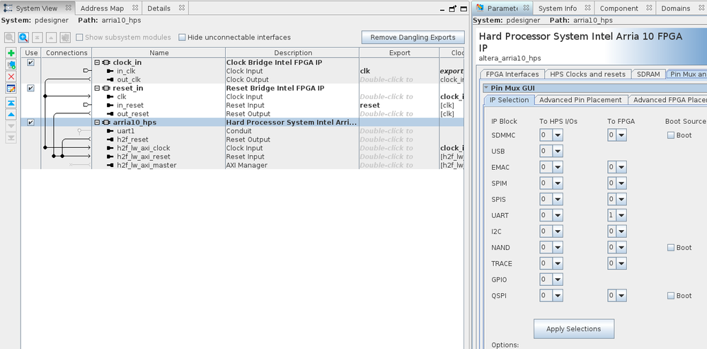Open the HPS Clocks and resets tab

coord(588,74)
